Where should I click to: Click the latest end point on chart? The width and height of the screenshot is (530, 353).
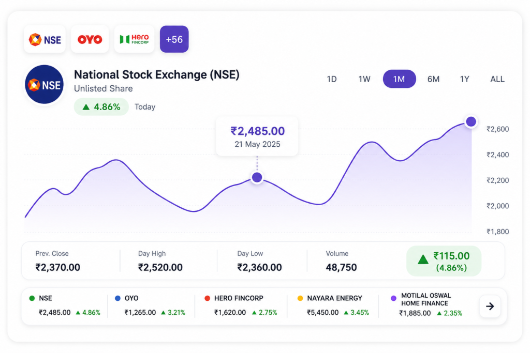471,121
